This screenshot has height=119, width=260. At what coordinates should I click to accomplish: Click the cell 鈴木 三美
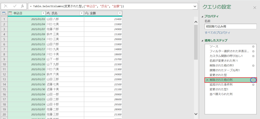point(65,34)
